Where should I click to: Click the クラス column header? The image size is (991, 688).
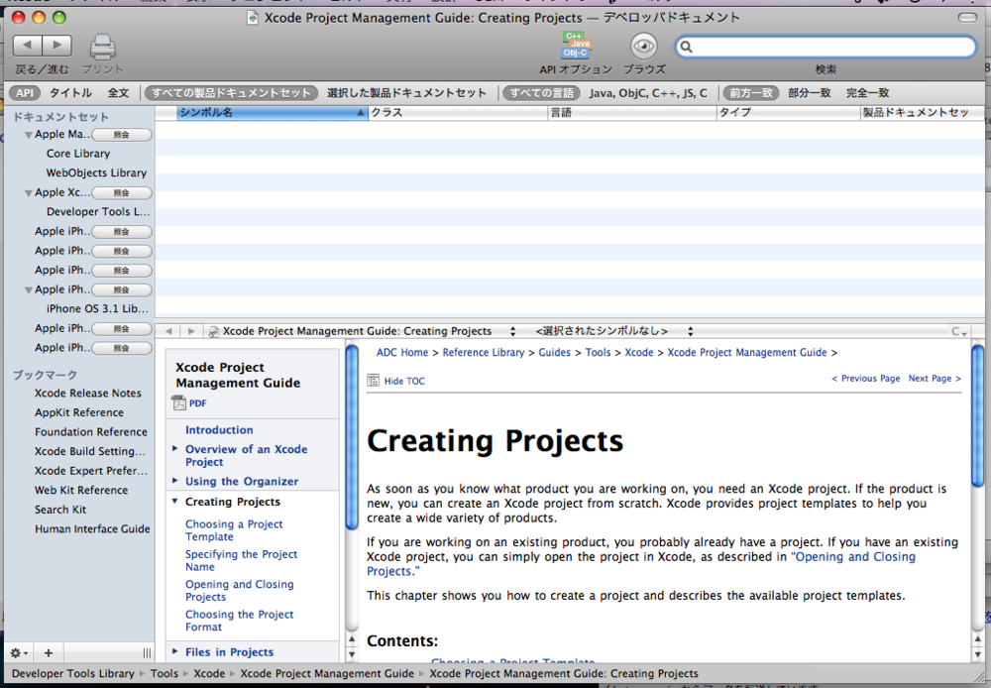point(458,113)
